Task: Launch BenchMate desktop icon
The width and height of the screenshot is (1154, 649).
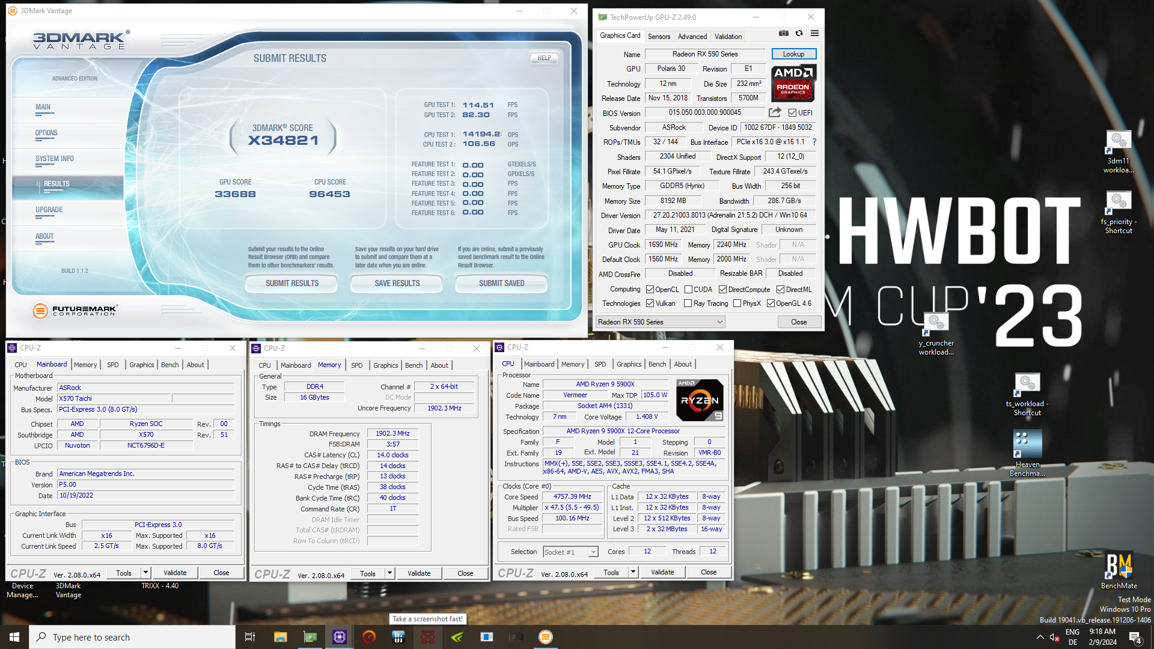Action: (1119, 570)
